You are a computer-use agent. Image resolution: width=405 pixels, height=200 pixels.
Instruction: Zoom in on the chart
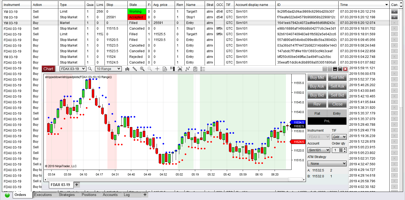tap(142, 69)
